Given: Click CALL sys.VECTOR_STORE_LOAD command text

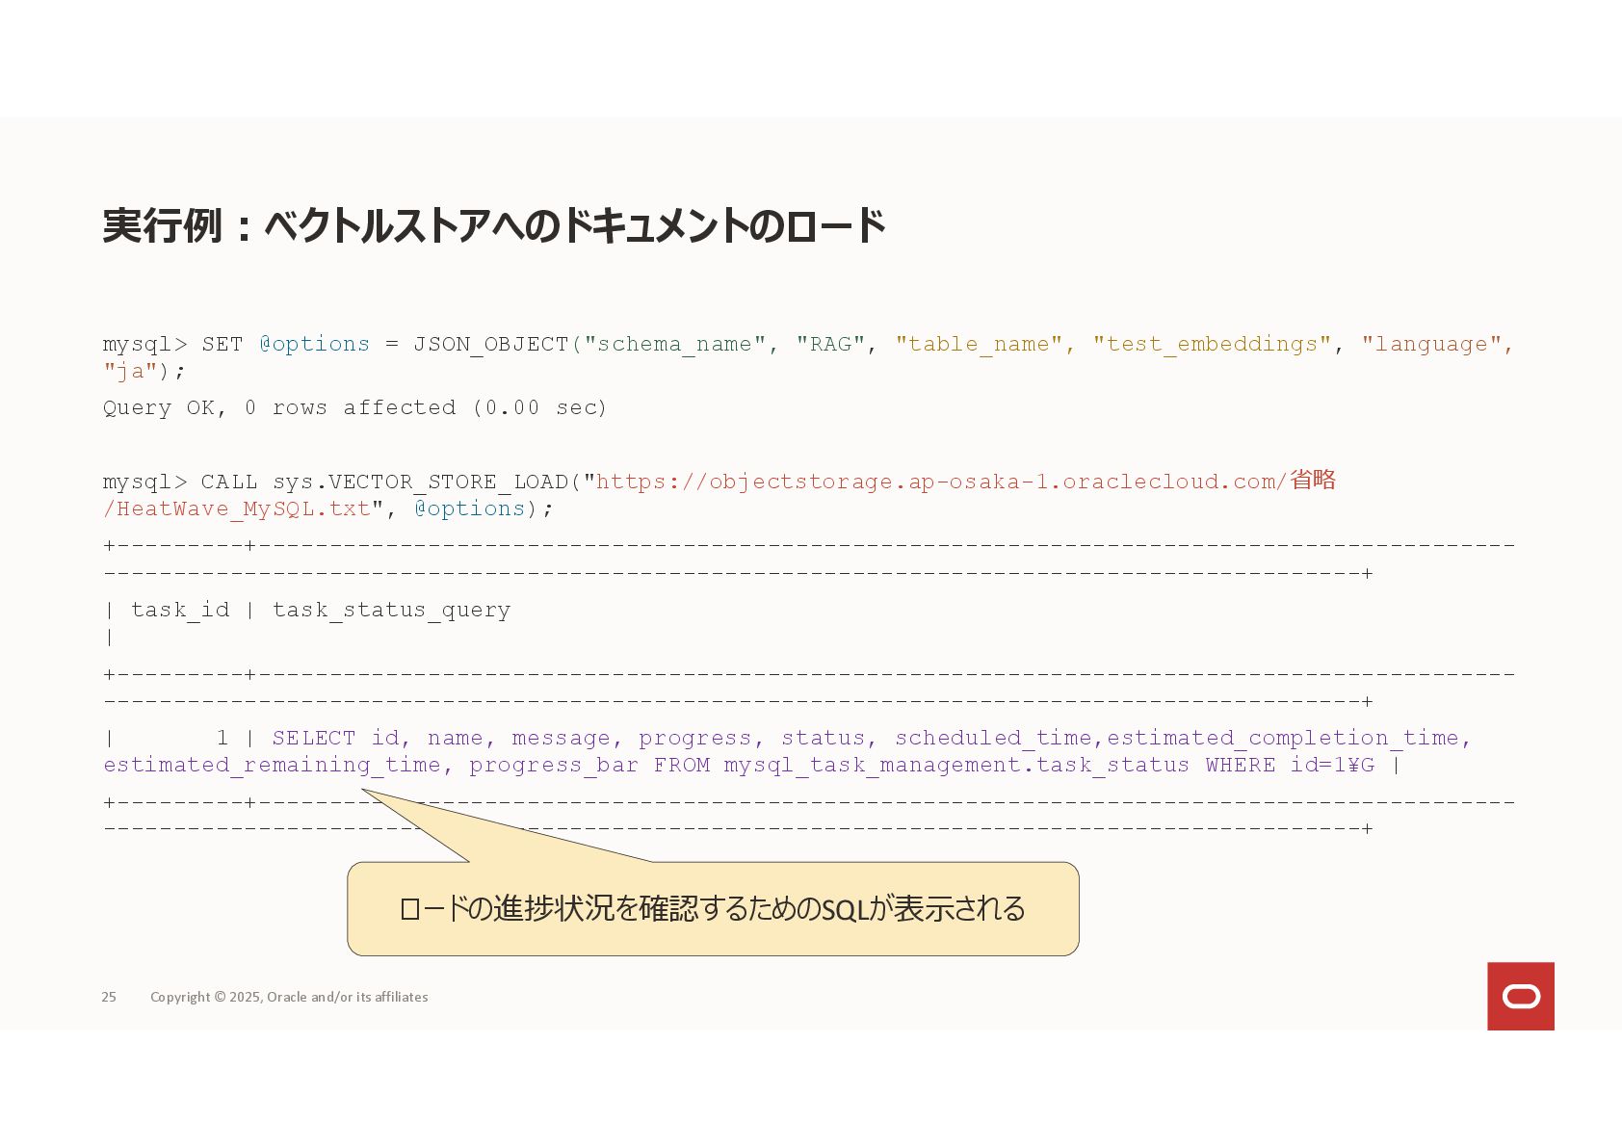Looking at the screenshot, I should pos(384,482).
